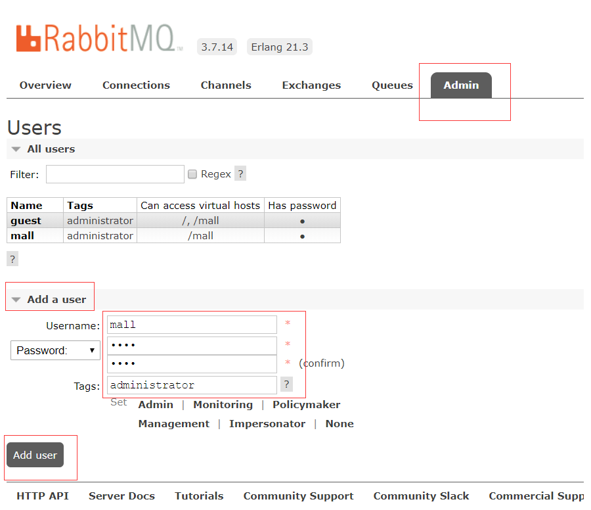Collapse the Add a user section
This screenshot has width=591, height=510.
click(x=49, y=300)
